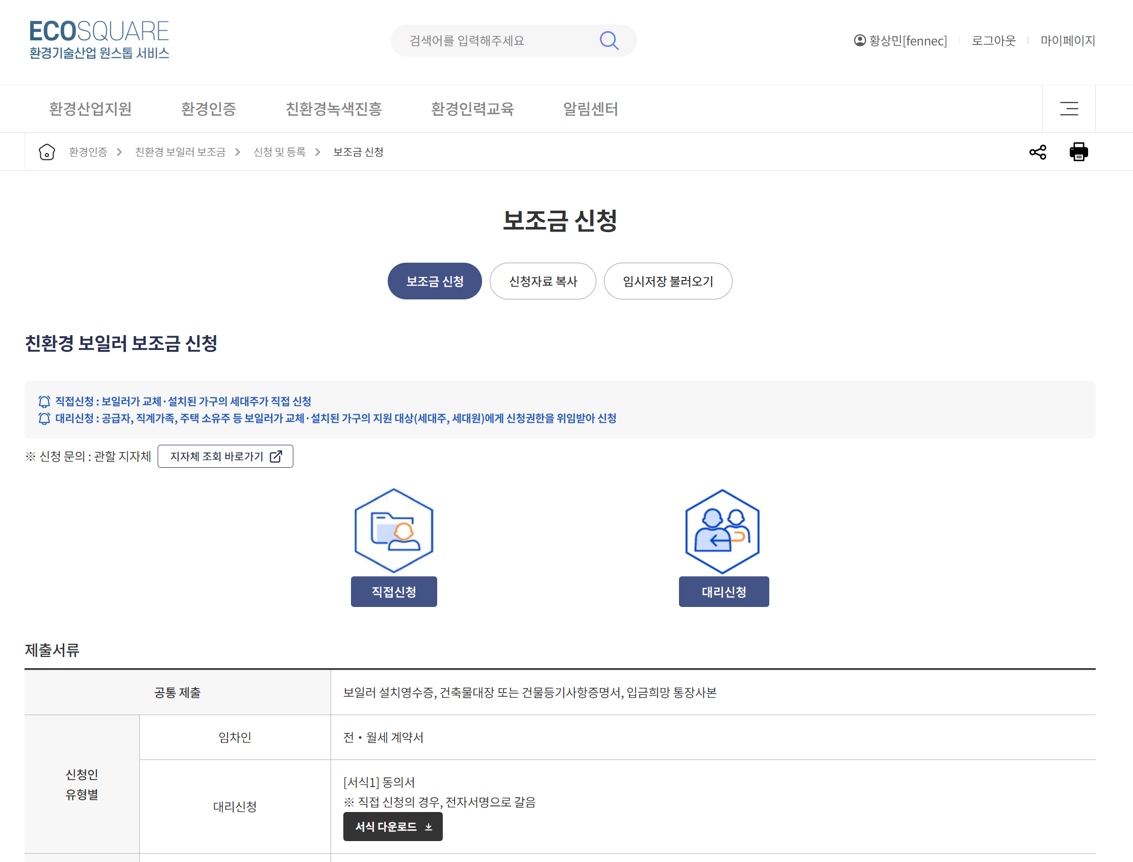This screenshot has width=1133, height=862.
Task: Click the 직접신청 button
Action: 394,592
